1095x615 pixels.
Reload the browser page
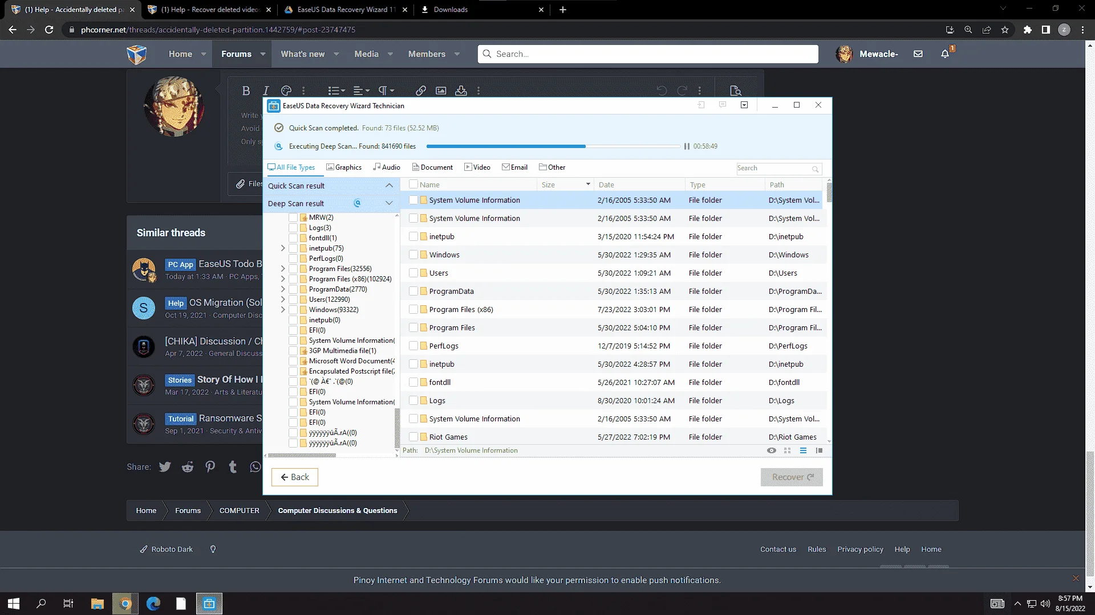point(49,30)
